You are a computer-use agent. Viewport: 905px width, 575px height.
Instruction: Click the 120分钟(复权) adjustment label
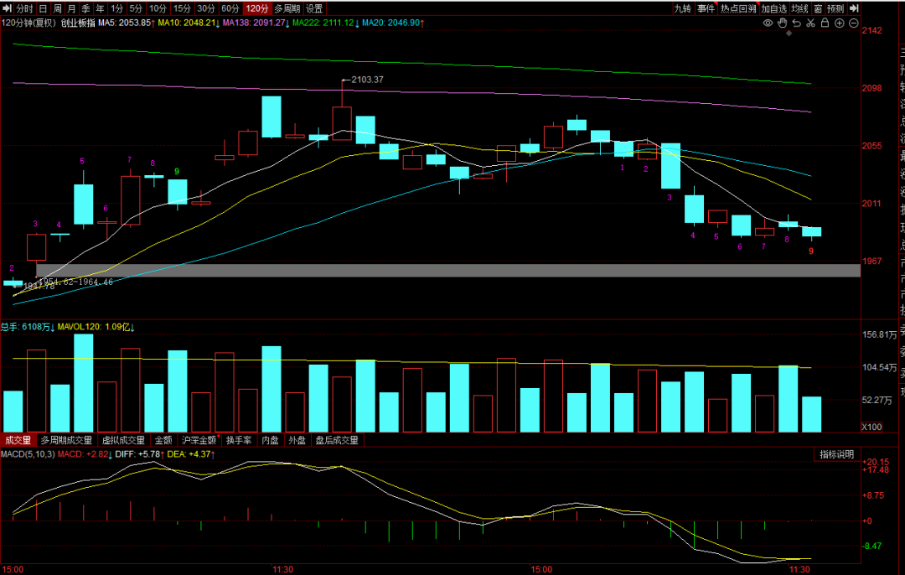tap(28, 23)
